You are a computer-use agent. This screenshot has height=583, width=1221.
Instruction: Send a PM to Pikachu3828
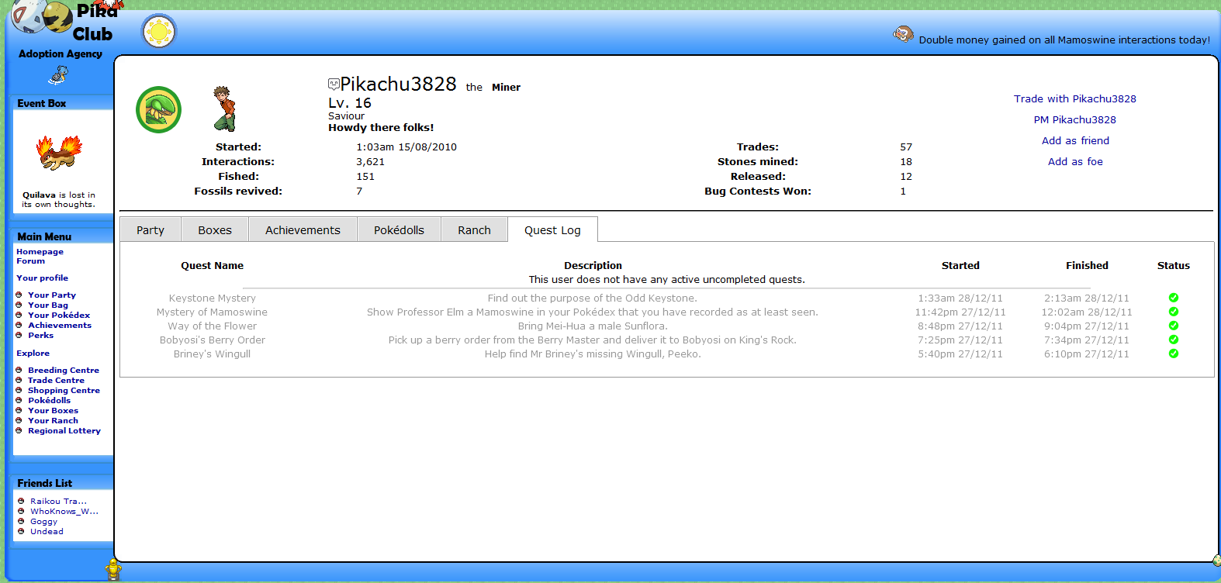click(x=1074, y=119)
